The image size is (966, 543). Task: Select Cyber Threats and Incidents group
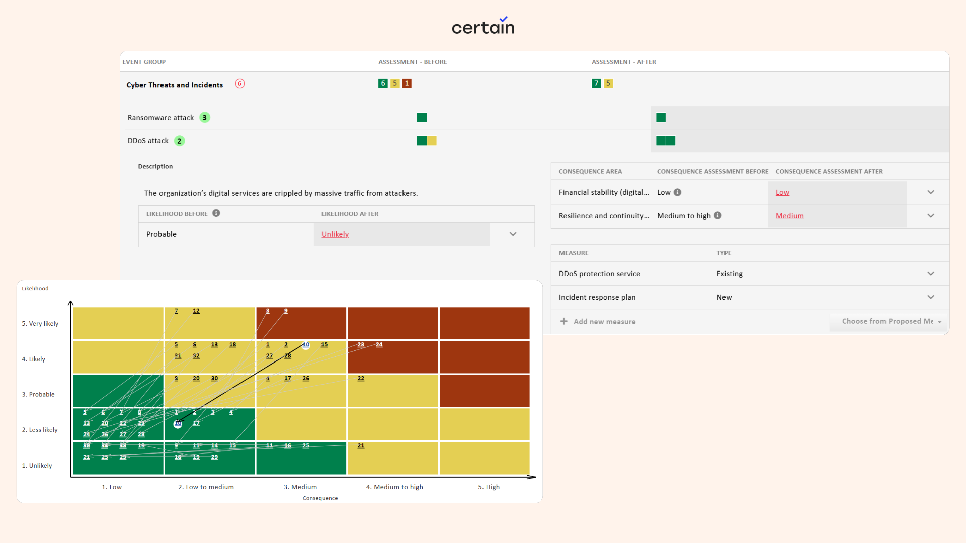tap(175, 85)
